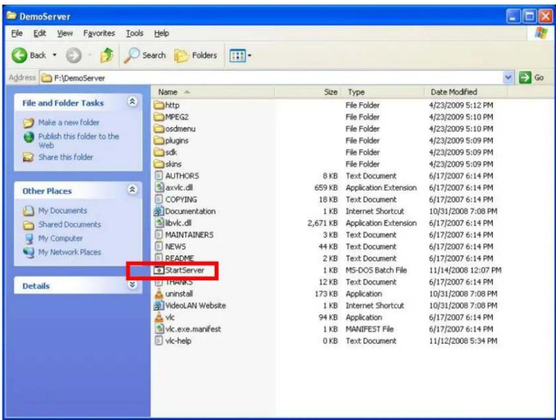Click Make a new folder link
Screen dimensions: 556x420
[69, 122]
